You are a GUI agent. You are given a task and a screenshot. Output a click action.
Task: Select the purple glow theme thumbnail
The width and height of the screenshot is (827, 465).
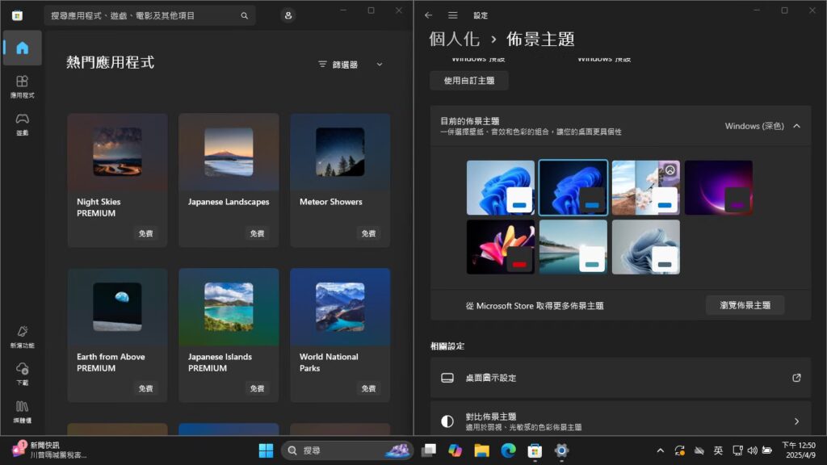tap(718, 186)
